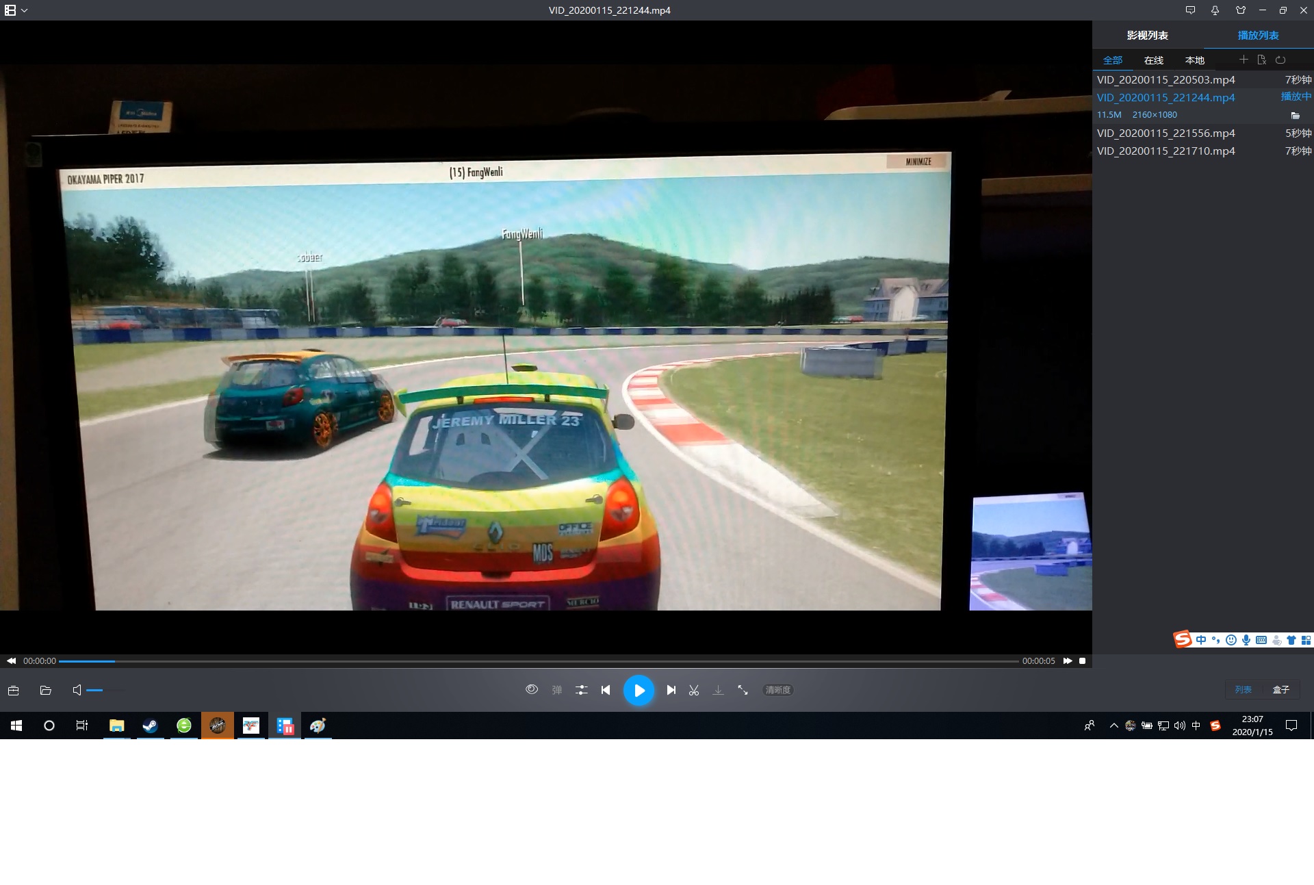Select the 本地 filter tab

point(1195,60)
